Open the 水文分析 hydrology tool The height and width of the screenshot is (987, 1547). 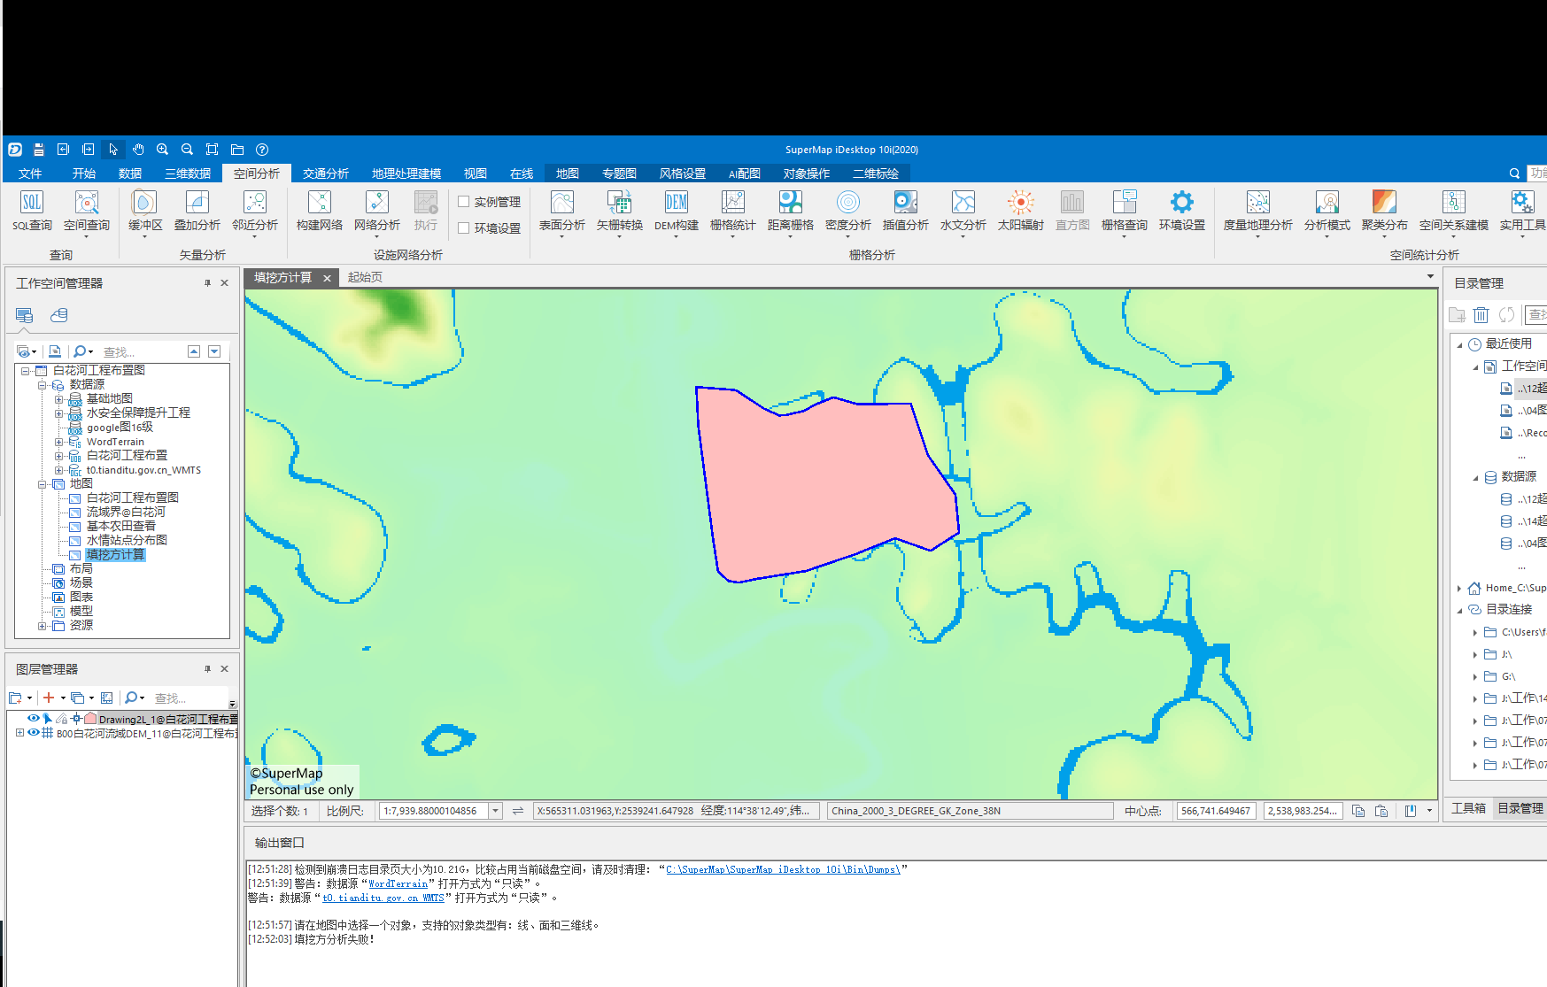963,212
